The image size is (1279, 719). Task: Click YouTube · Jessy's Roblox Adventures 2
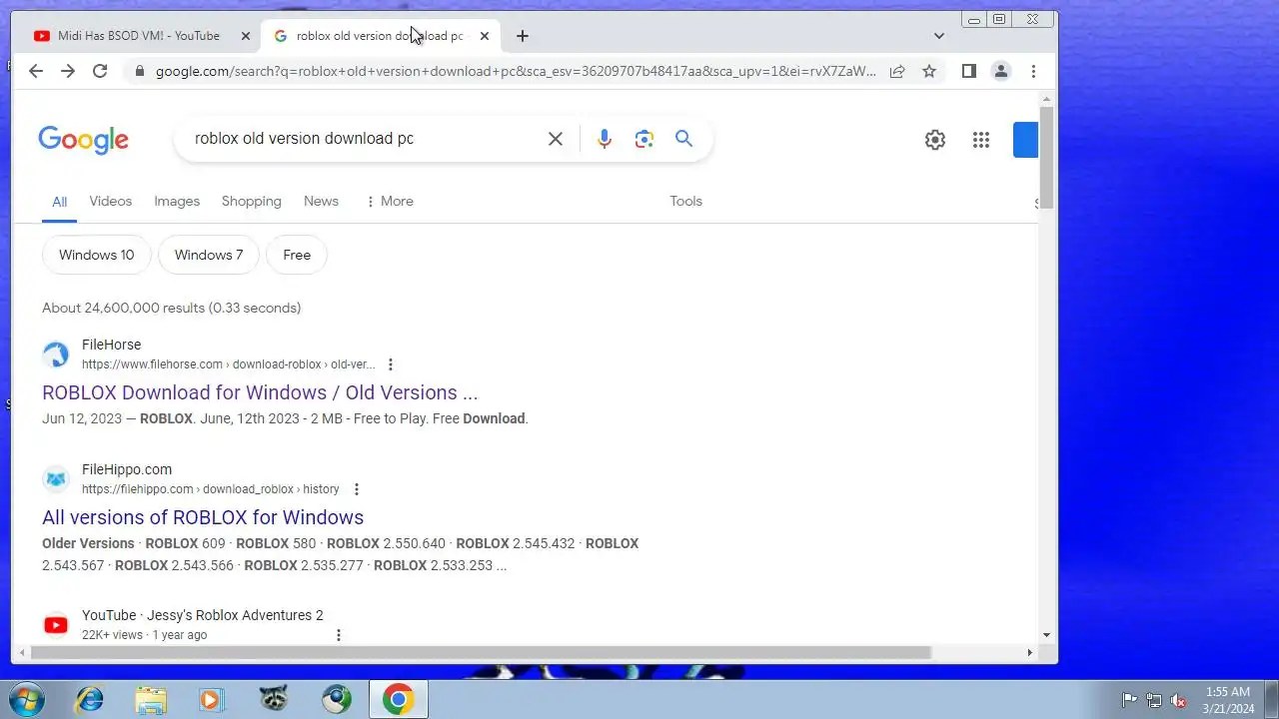pyautogui.click(x=203, y=615)
